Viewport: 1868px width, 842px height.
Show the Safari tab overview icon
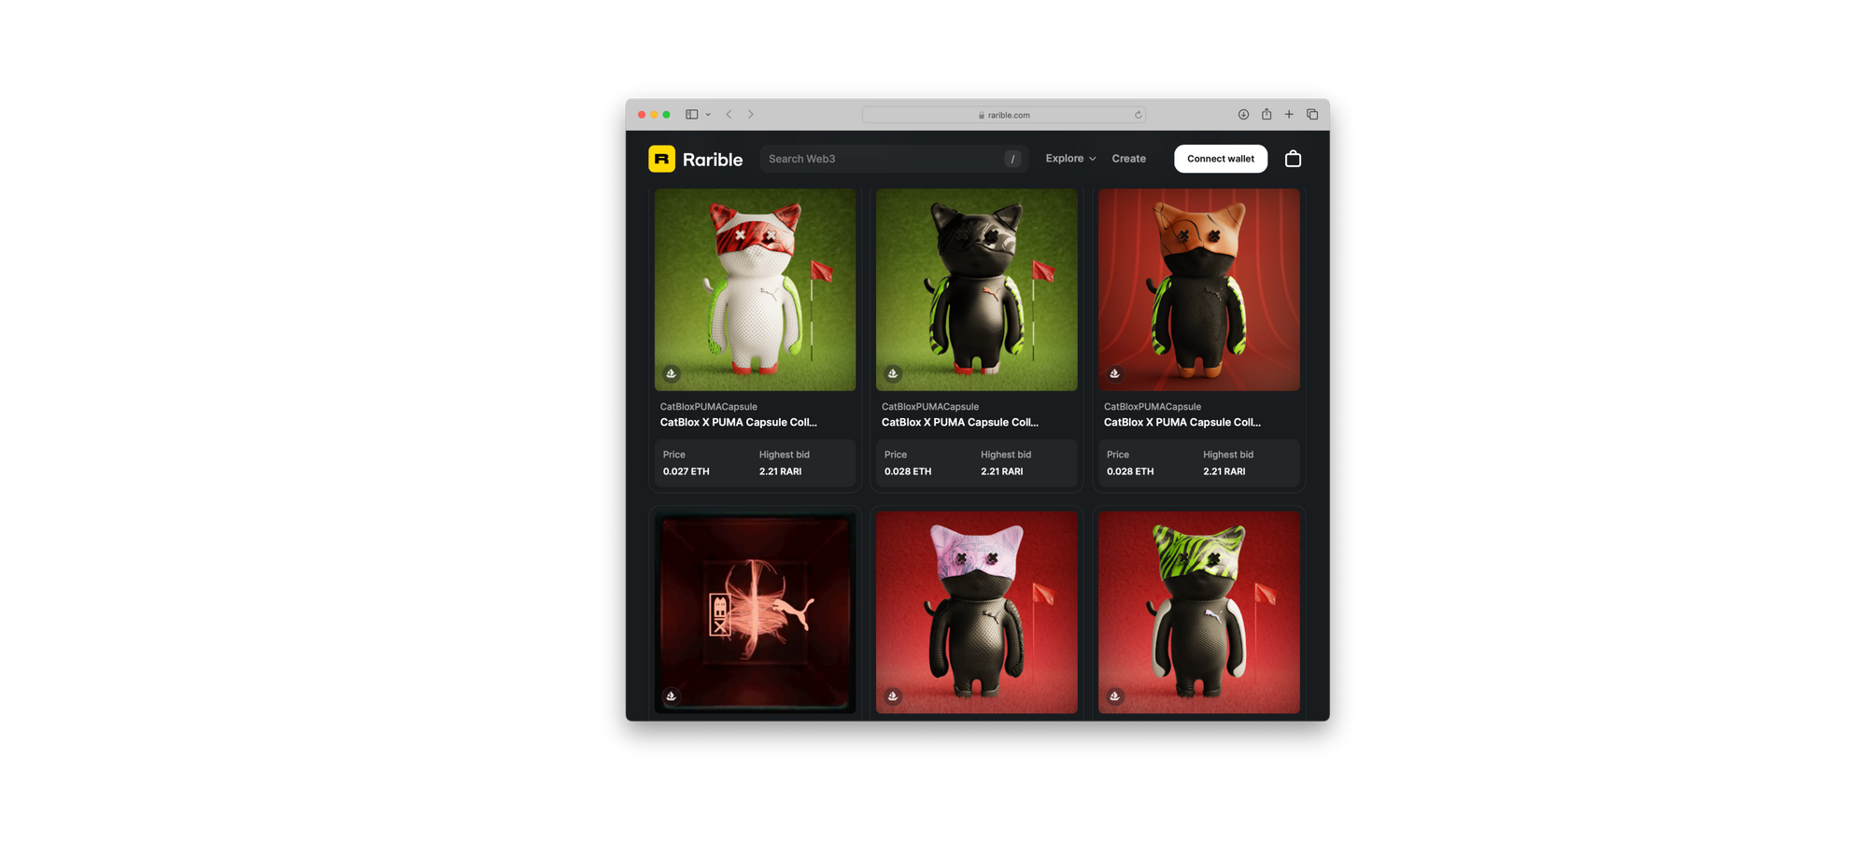[x=1312, y=115]
